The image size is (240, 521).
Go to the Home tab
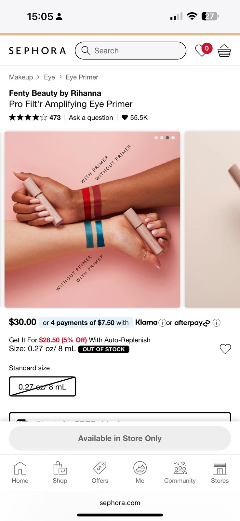(20, 472)
